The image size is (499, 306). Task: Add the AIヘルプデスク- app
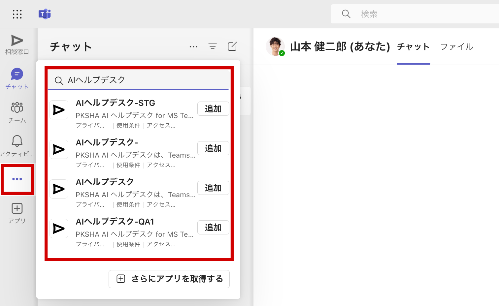[x=213, y=148]
